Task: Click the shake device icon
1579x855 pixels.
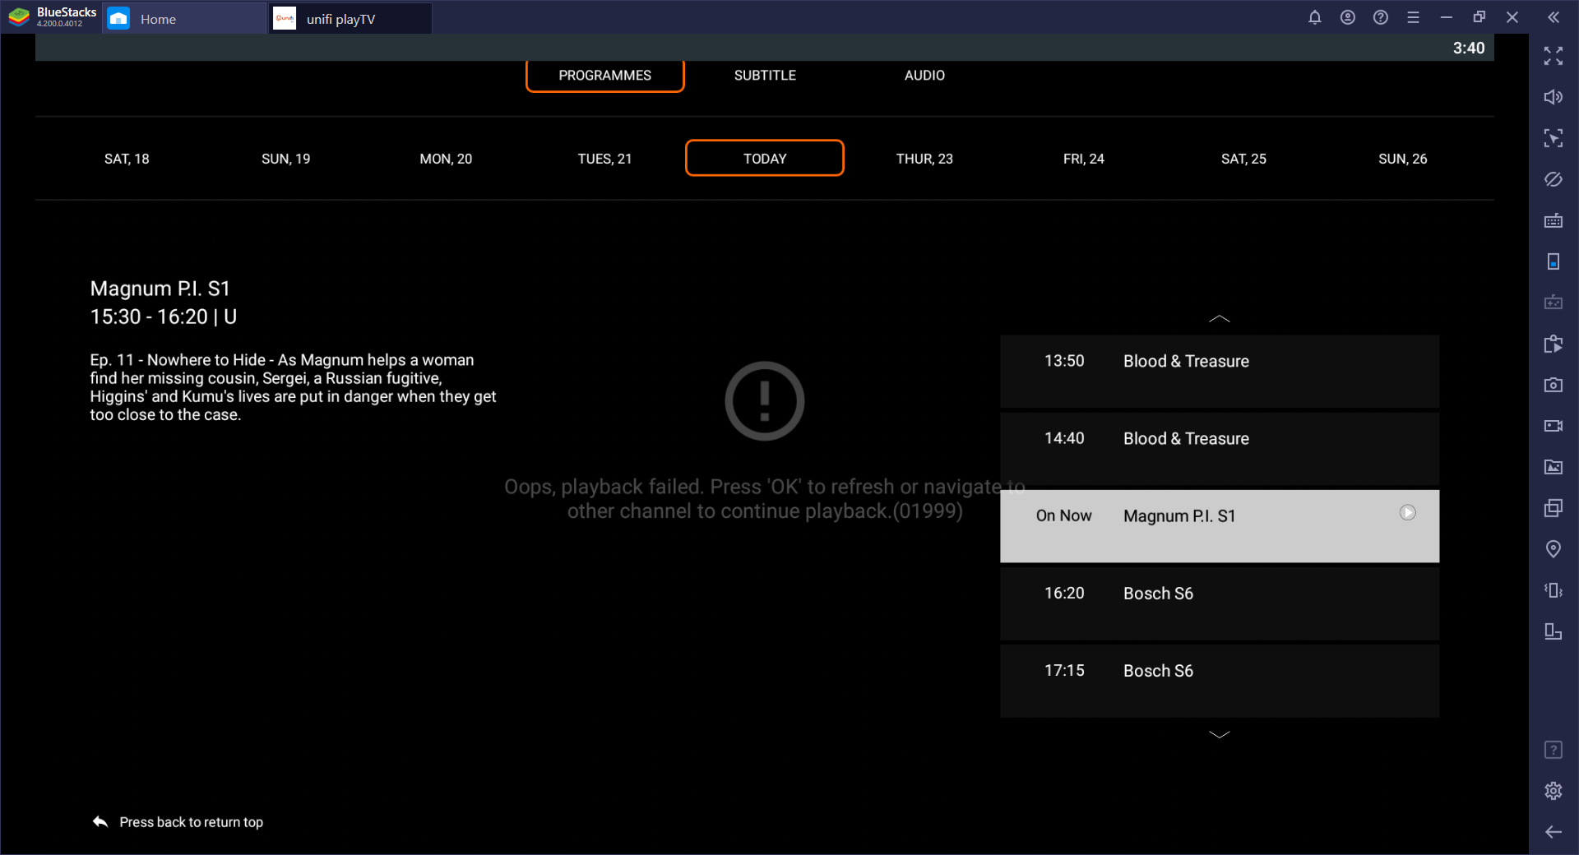Action: [1554, 590]
